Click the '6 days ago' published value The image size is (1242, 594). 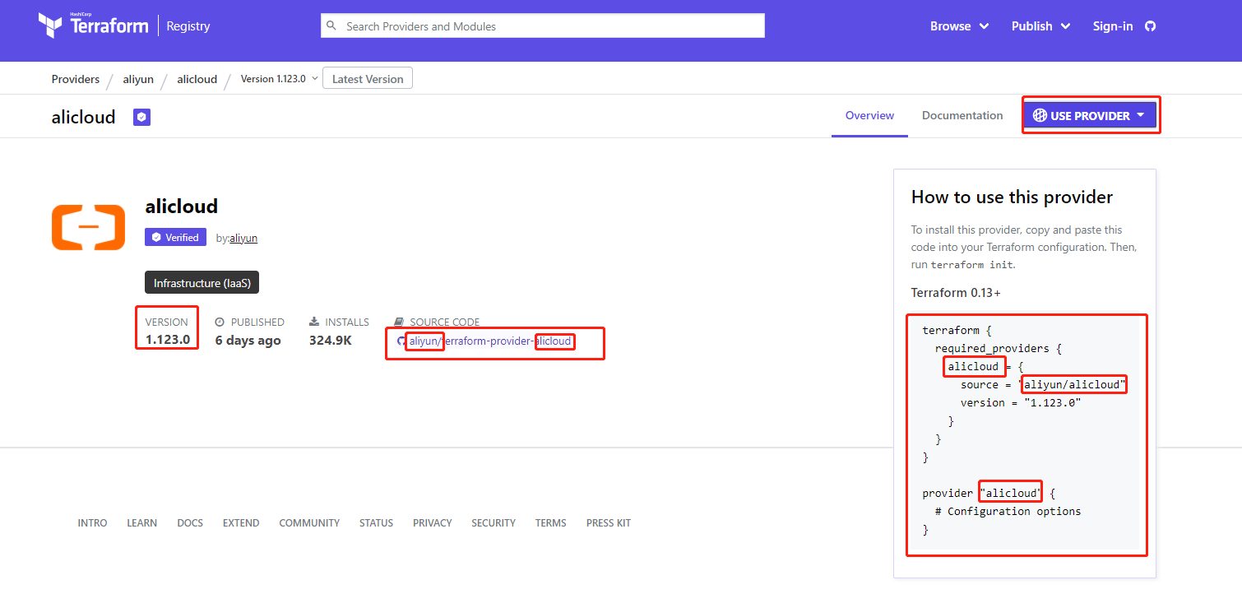point(248,340)
